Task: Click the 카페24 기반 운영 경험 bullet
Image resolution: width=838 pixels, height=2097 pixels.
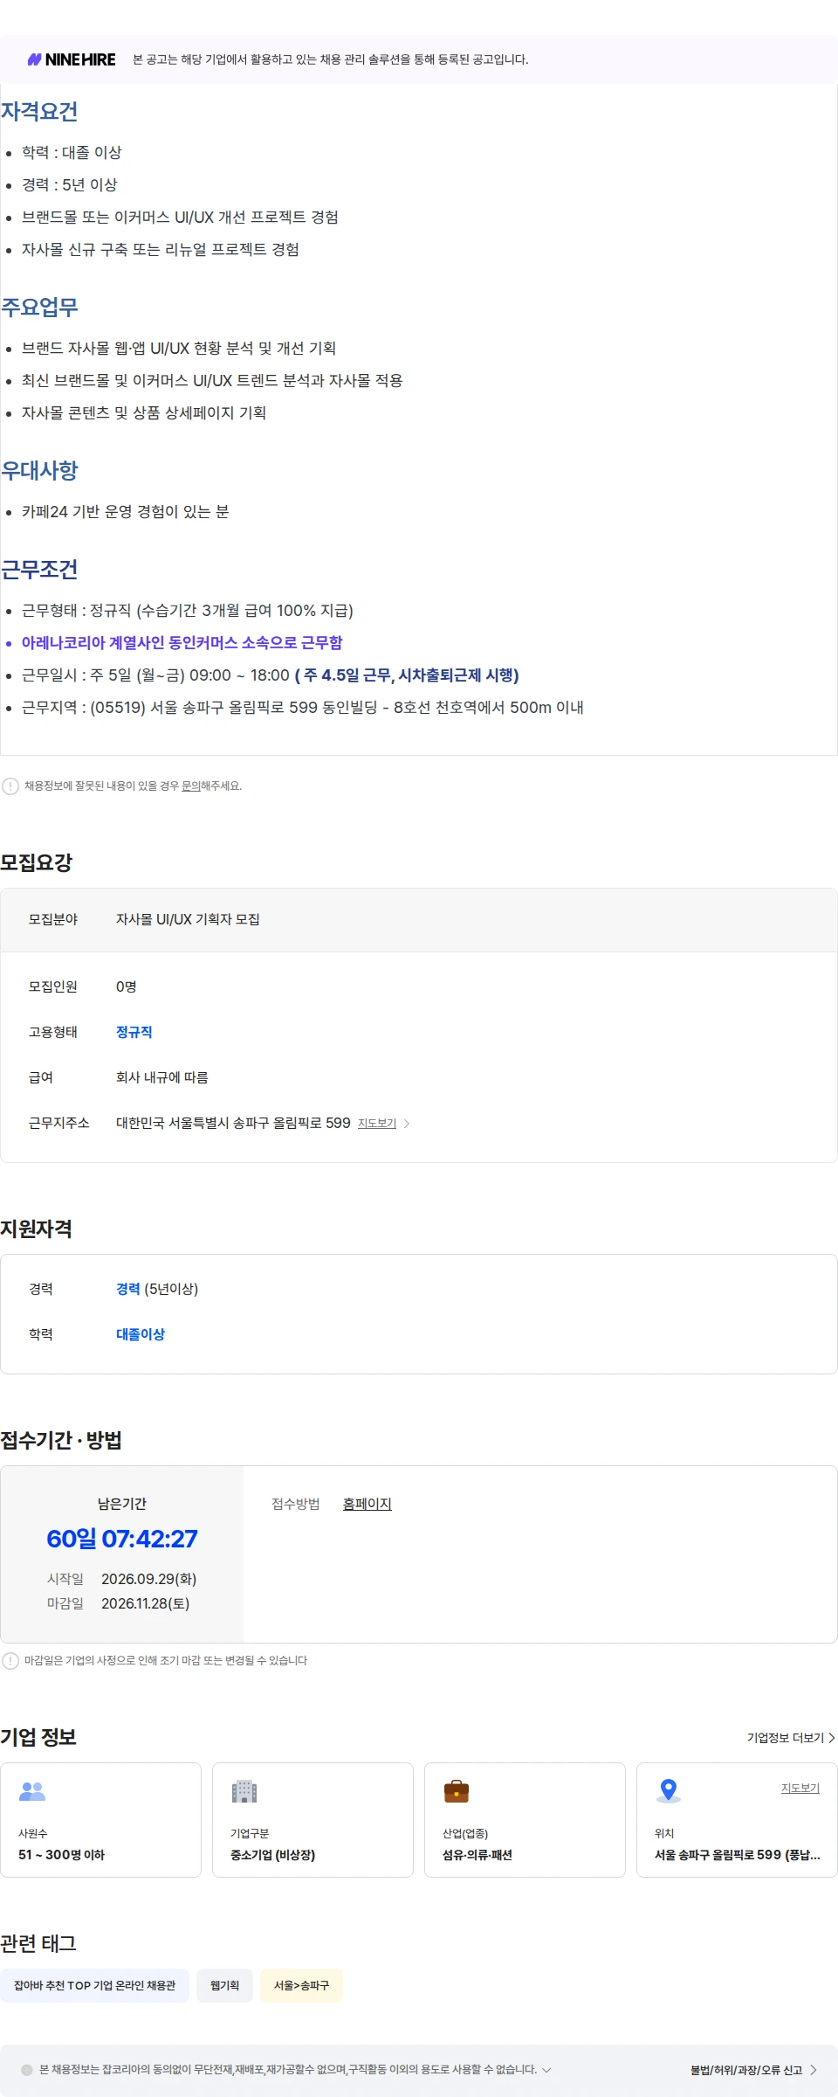Action: click(126, 512)
